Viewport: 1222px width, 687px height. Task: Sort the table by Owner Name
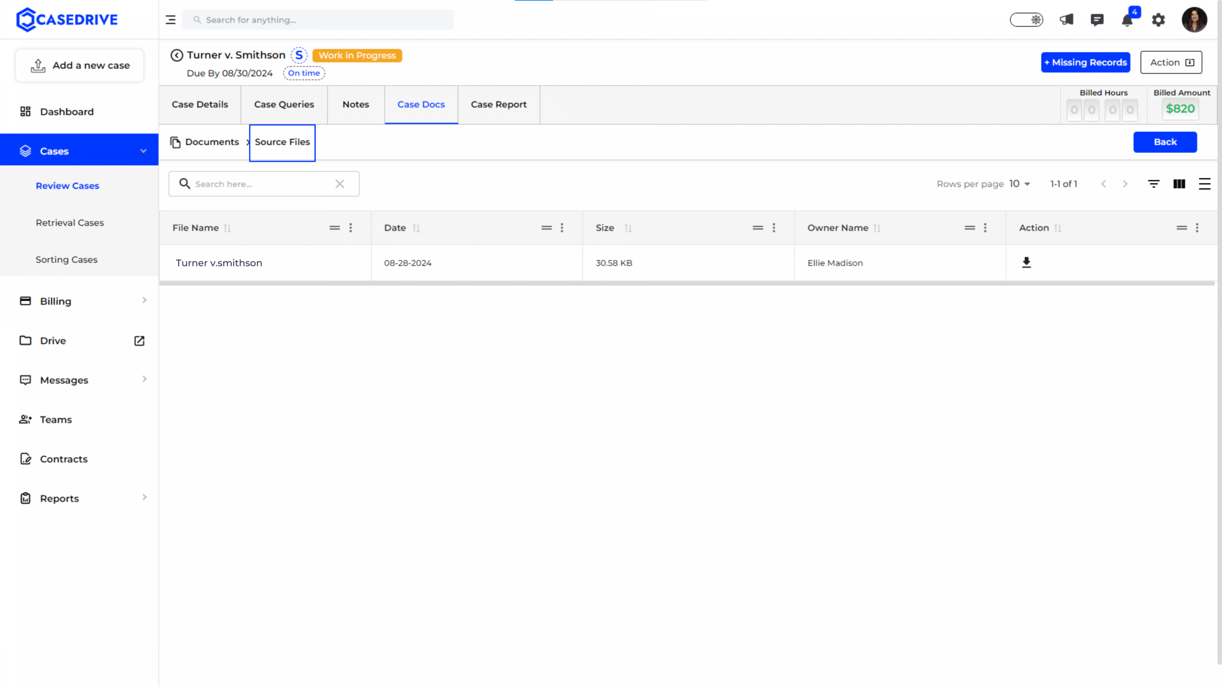pyautogui.click(x=877, y=228)
